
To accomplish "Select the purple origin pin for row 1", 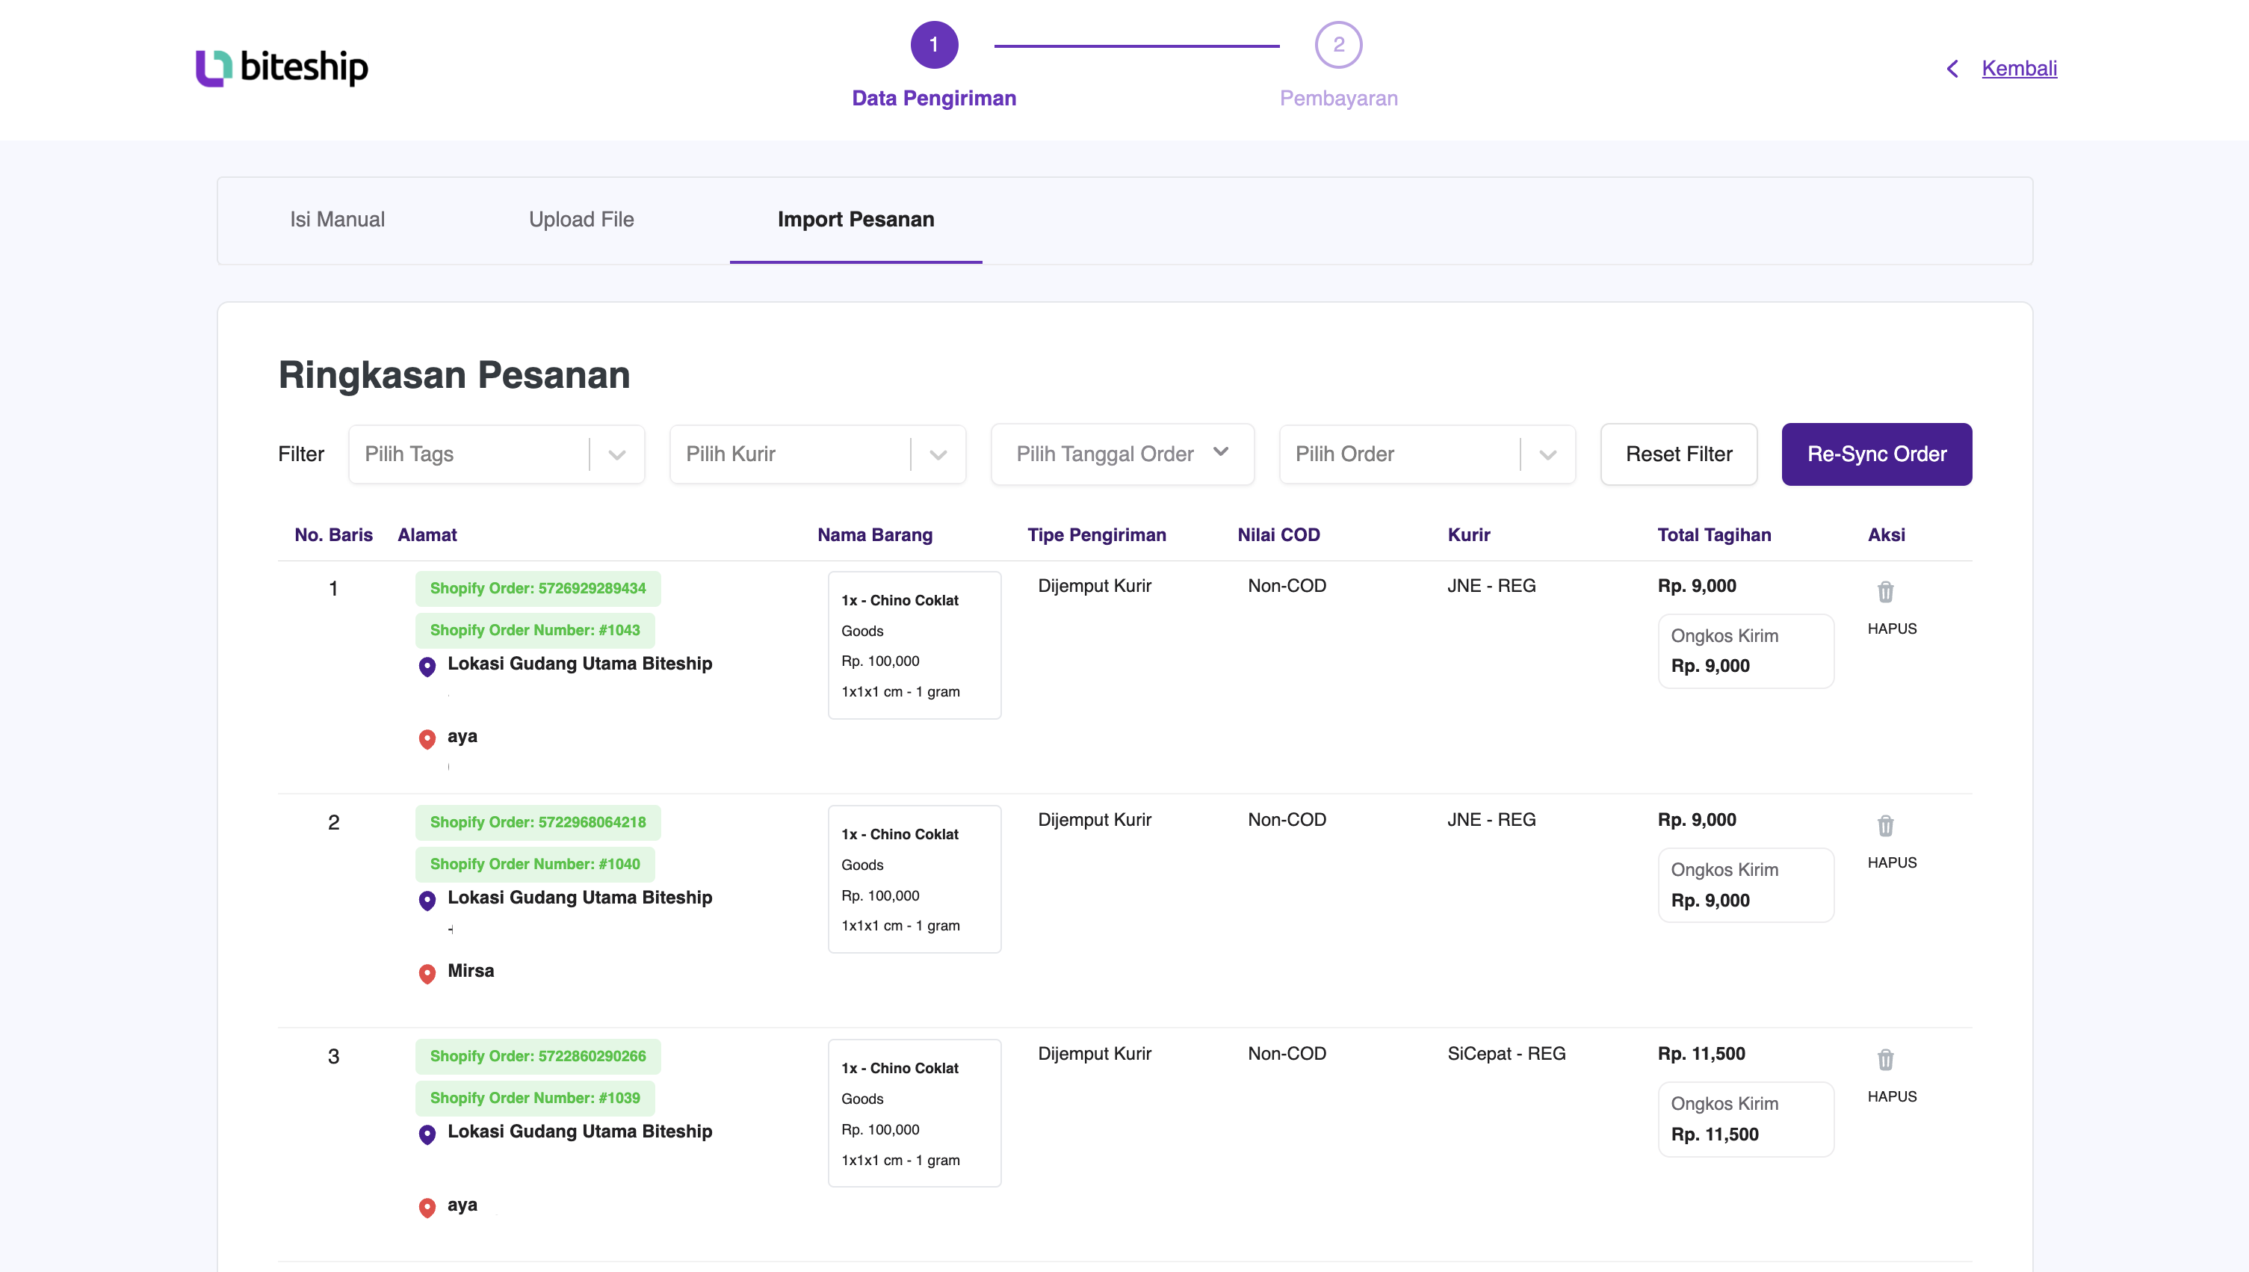I will (x=427, y=667).
